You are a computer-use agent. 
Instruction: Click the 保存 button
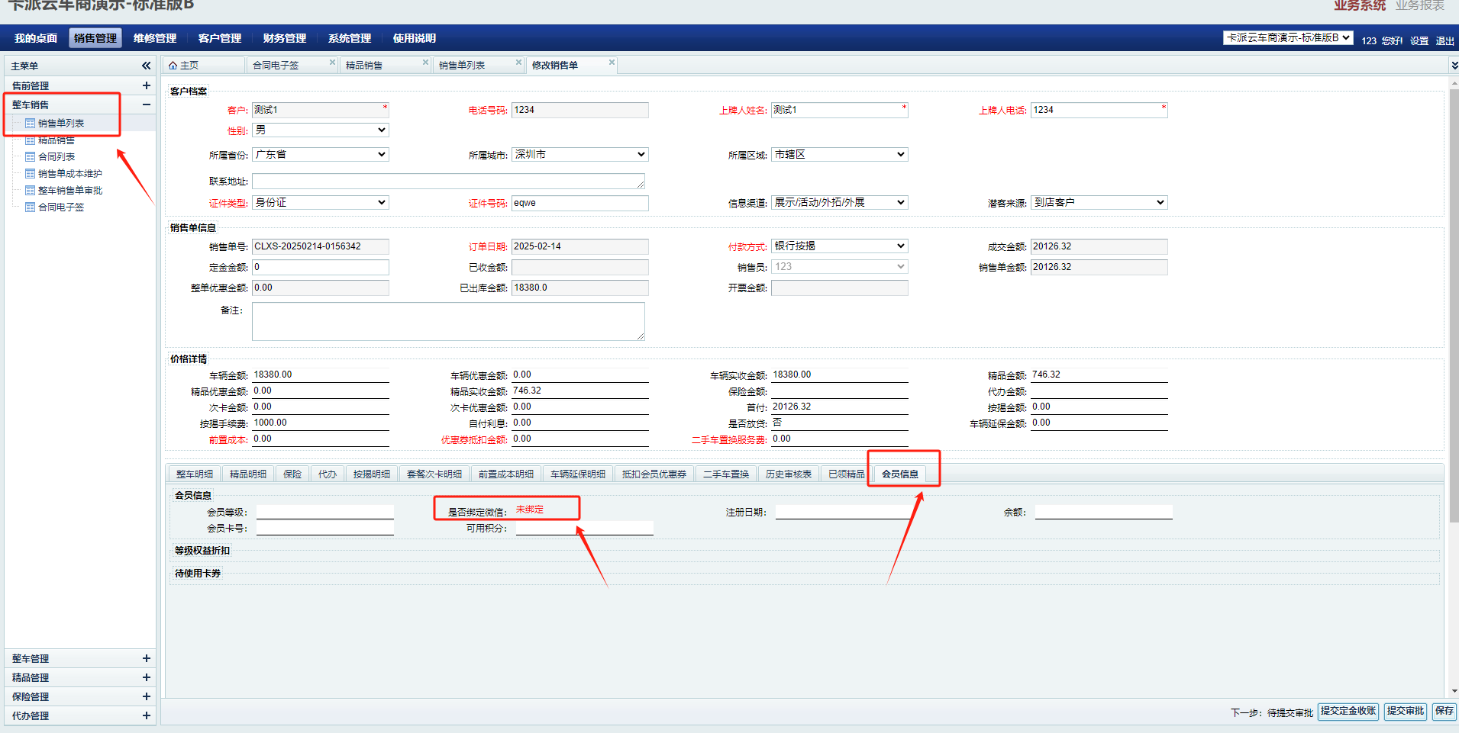tap(1444, 711)
